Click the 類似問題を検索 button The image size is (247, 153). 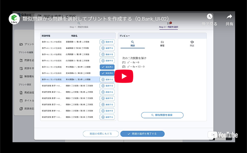click(x=162, y=115)
